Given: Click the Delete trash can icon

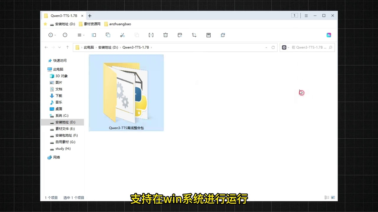Looking at the screenshot, I should (165, 35).
